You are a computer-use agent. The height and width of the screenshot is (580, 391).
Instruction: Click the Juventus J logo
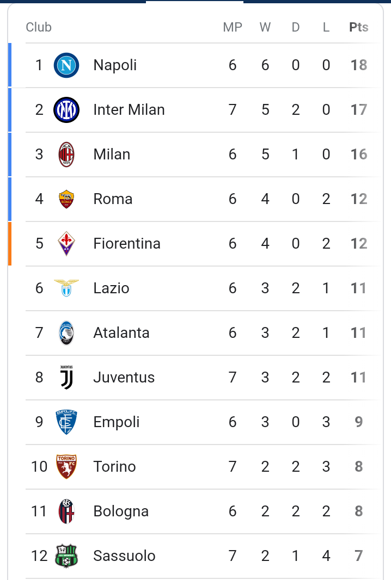tap(66, 377)
